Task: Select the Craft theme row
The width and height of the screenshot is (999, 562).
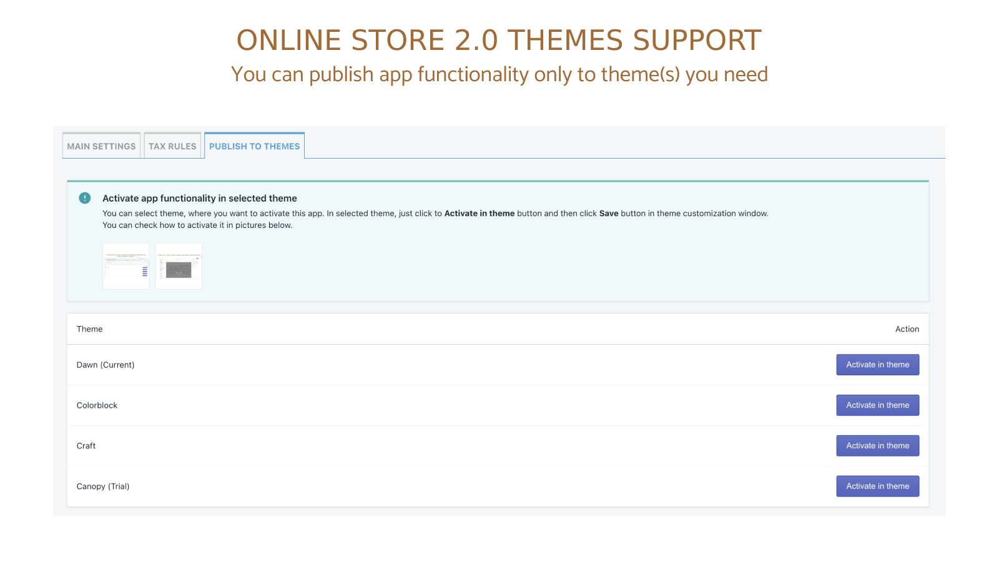Action: pyautogui.click(x=86, y=445)
